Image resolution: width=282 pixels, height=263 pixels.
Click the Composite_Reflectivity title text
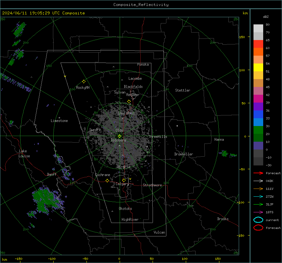(141, 5)
